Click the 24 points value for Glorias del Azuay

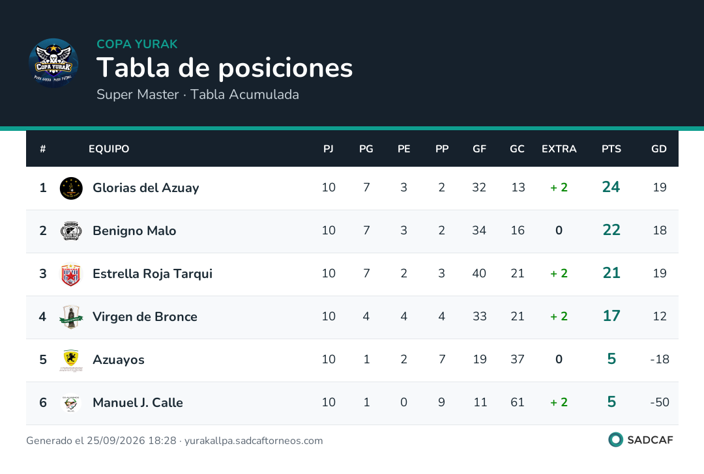coord(611,187)
